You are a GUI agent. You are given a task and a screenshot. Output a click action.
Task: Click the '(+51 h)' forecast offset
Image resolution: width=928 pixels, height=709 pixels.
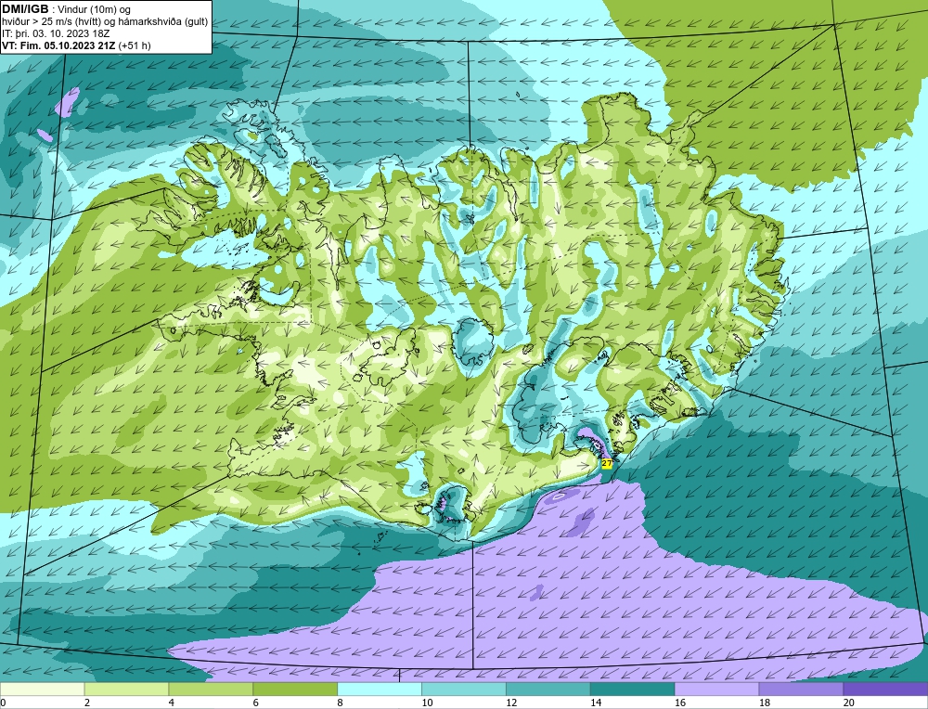135,45
